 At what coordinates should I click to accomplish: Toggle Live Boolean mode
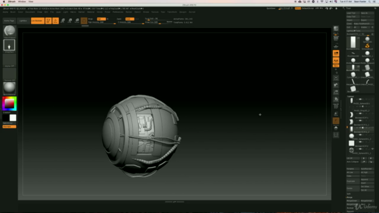click(37, 21)
